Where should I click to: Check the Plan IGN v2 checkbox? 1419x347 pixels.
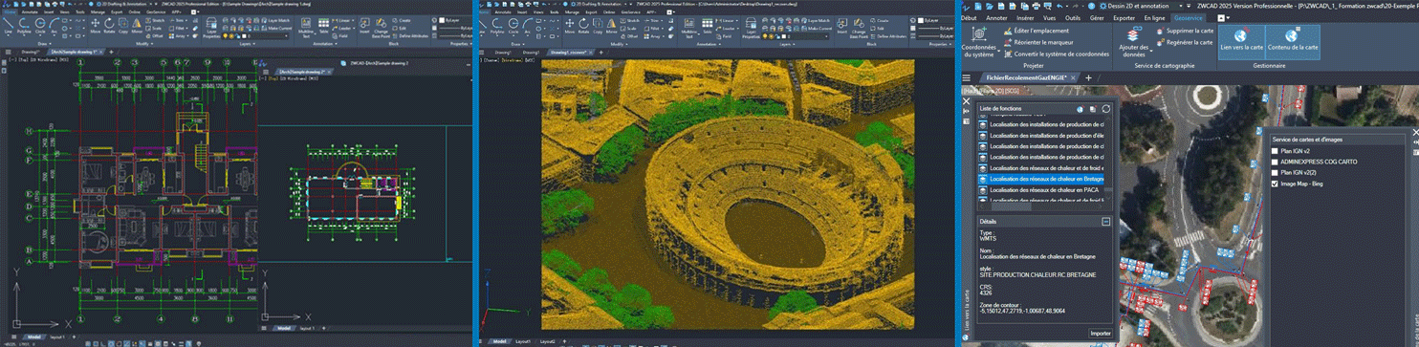pos(1275,151)
